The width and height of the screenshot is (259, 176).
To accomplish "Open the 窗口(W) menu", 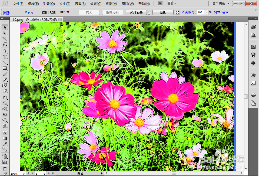I will coord(128,4).
